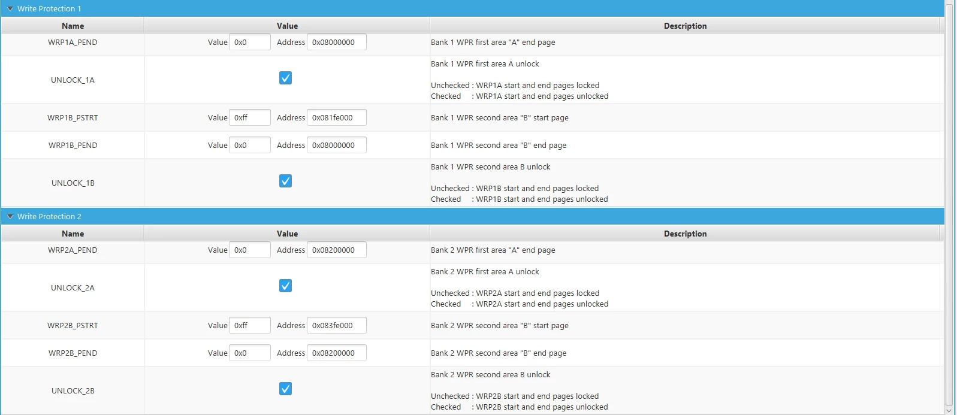Viewport: 957px width, 415px height.
Task: Collapse the Write Protection 1 section
Action: pyautogui.click(x=10, y=8)
